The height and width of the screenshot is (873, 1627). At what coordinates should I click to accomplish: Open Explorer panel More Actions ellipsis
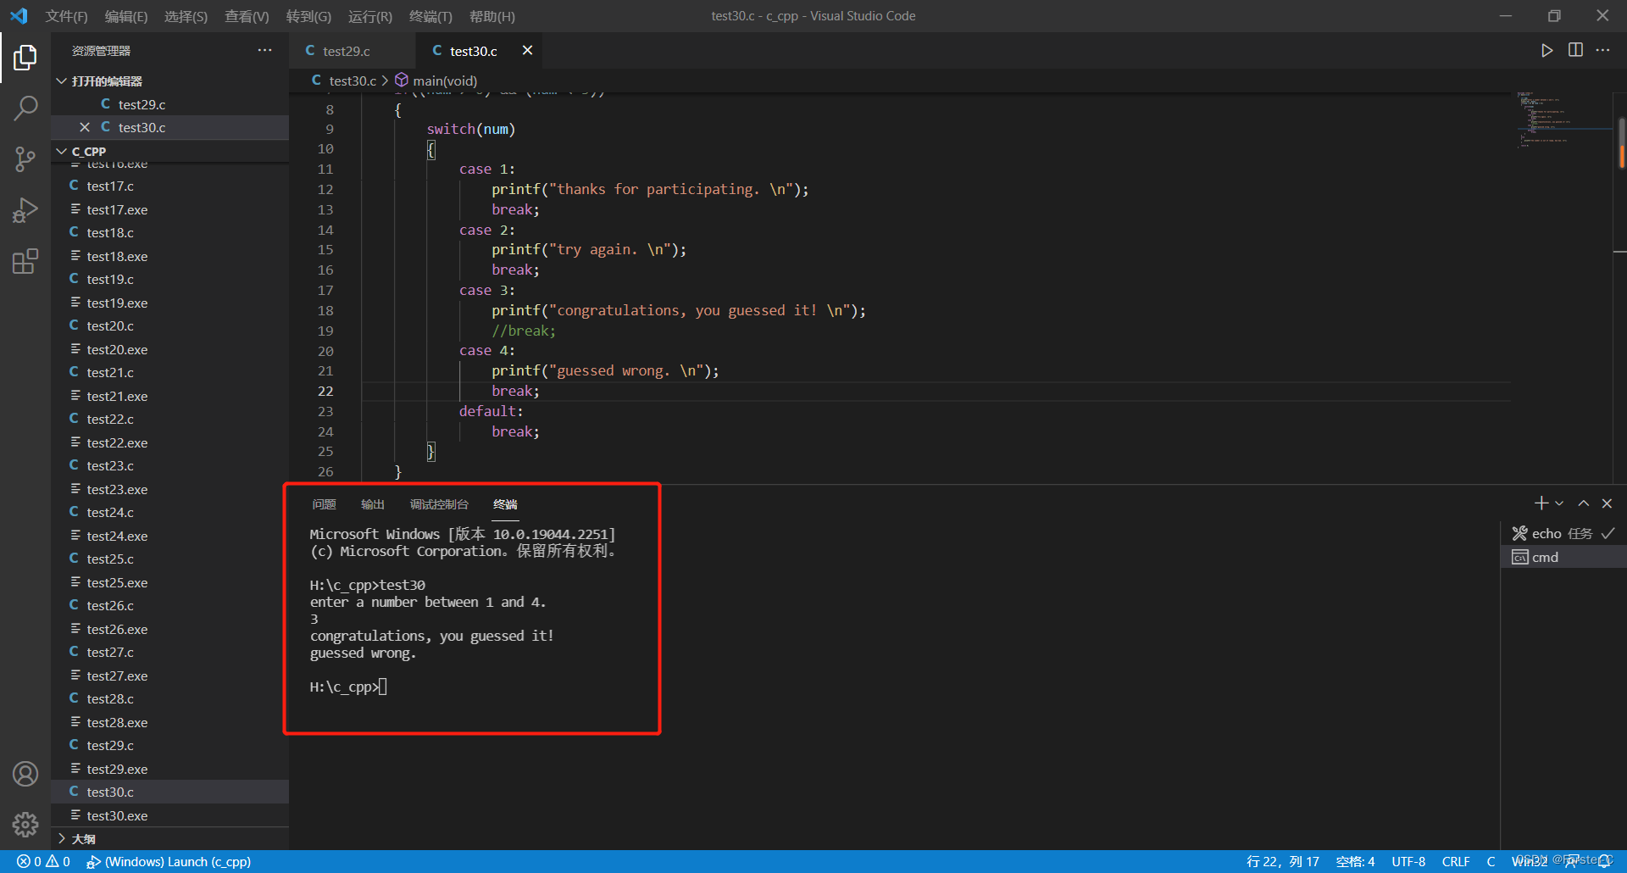tap(265, 51)
